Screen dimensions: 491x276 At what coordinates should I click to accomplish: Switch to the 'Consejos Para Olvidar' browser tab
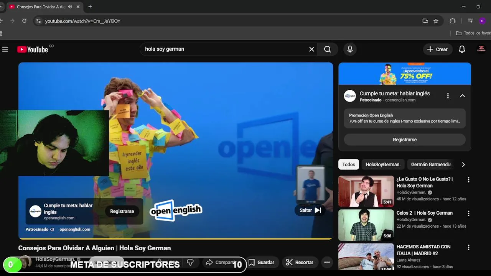point(41,7)
